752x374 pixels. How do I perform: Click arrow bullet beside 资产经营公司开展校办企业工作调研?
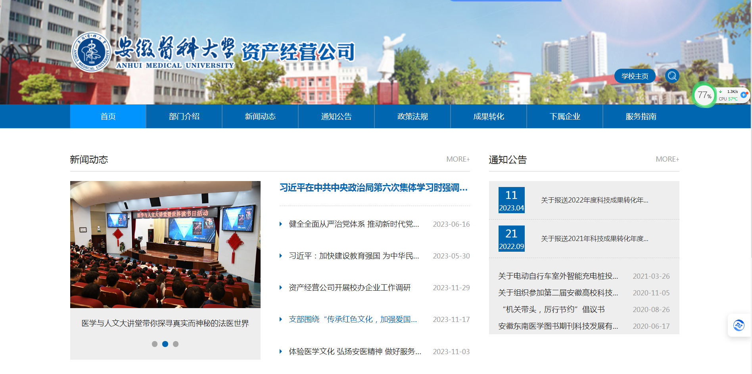(281, 287)
